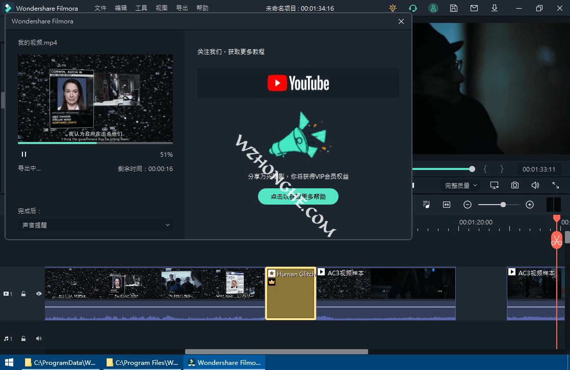Click the audio mixer icon on timeline toolbar
The width and height of the screenshot is (570, 370).
[426, 204]
